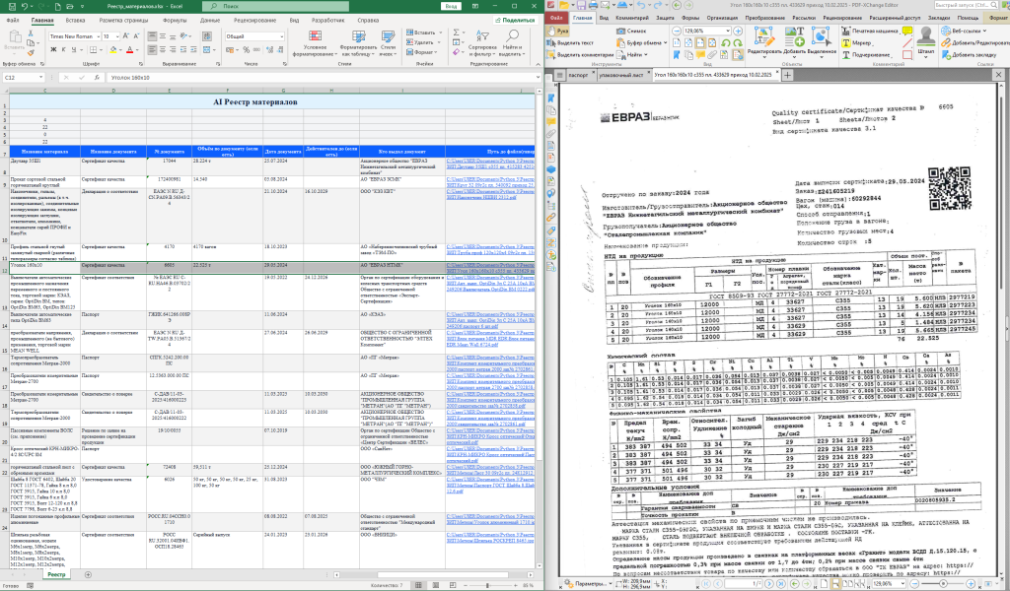1010x591 pixels.
Task: Click the Cut scissors icon in Excel
Action: pyautogui.click(x=31, y=35)
